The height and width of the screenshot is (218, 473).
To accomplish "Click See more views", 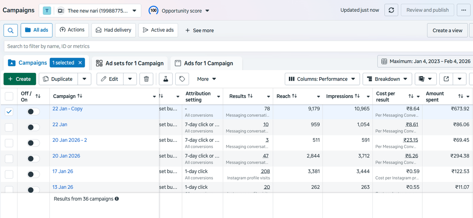I will [199, 30].
